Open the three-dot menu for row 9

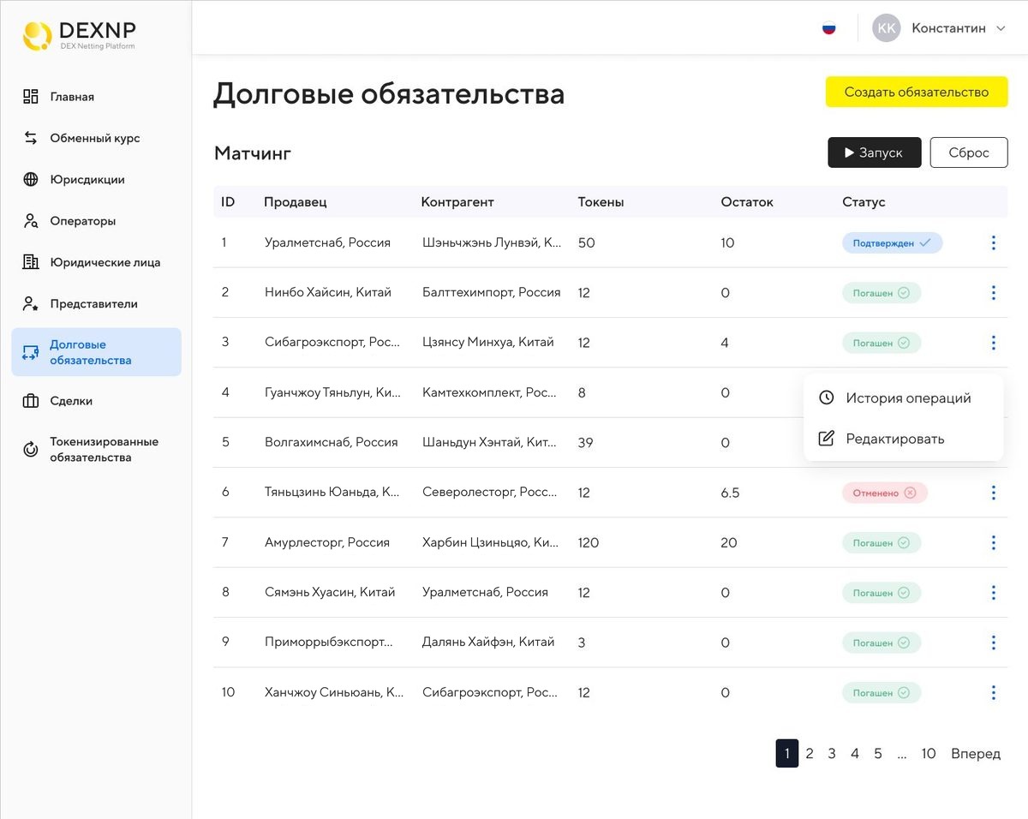pyautogui.click(x=993, y=643)
